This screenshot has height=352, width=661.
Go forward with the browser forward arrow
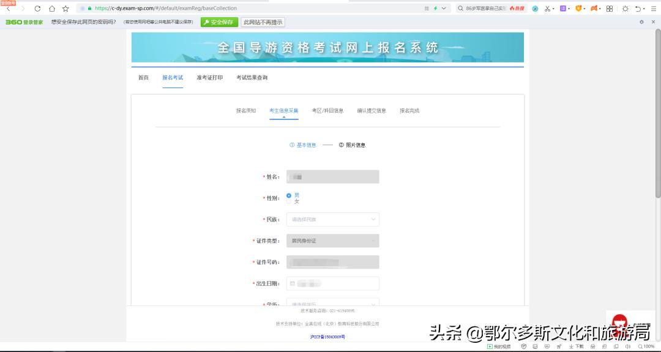pyautogui.click(x=23, y=9)
